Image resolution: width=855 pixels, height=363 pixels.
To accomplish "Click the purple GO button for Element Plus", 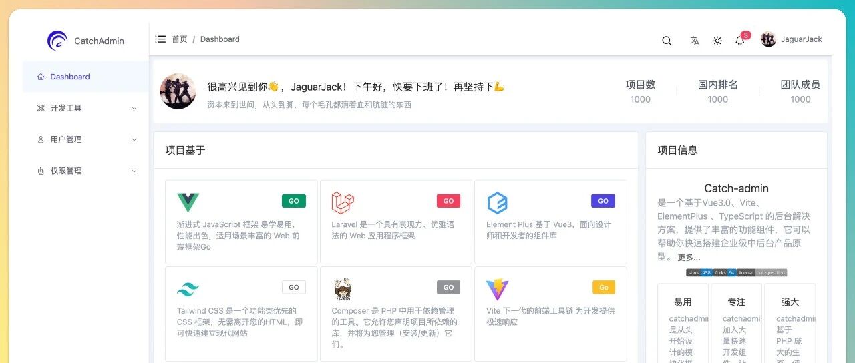I will pos(603,201).
